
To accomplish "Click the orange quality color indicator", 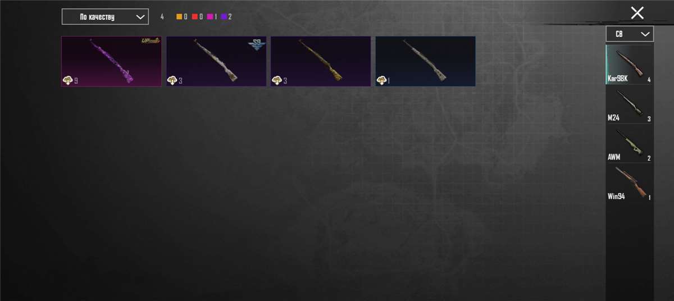I will [179, 17].
